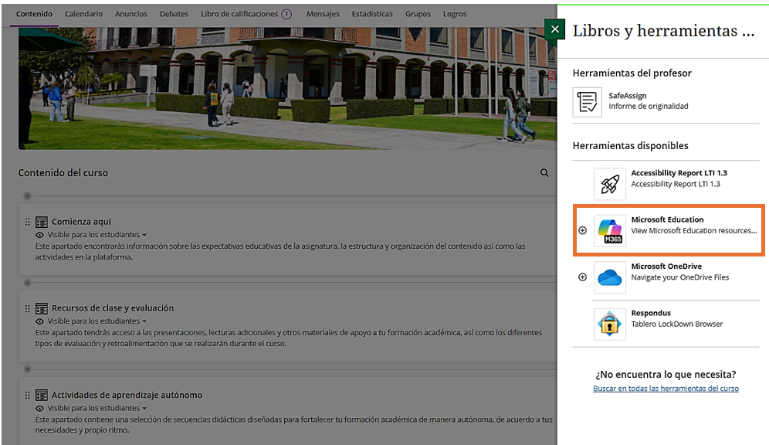Open the SafeAssign originality report icon
Screen dimensions: 769x445
pyautogui.click(x=587, y=102)
